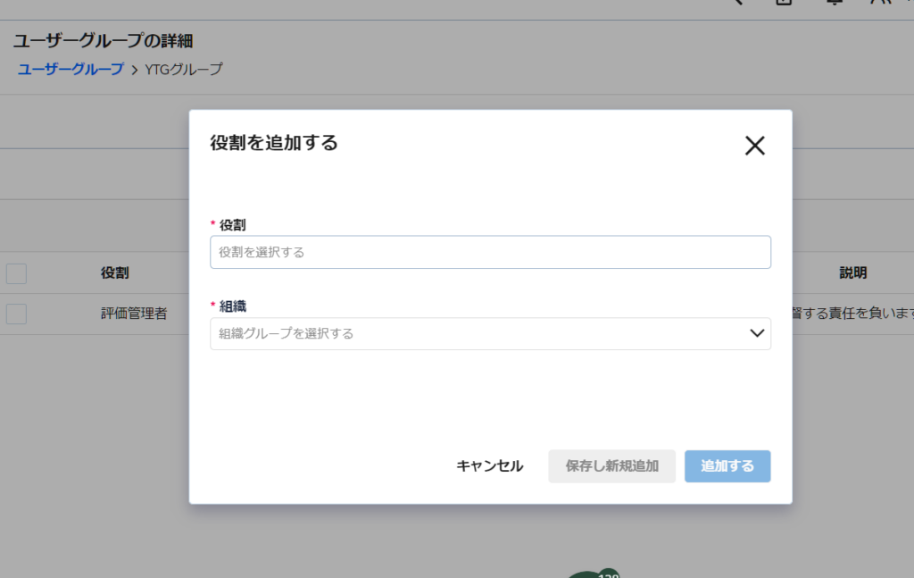Open the notifications bell icon
This screenshot has width=914, height=578.
[x=835, y=3]
